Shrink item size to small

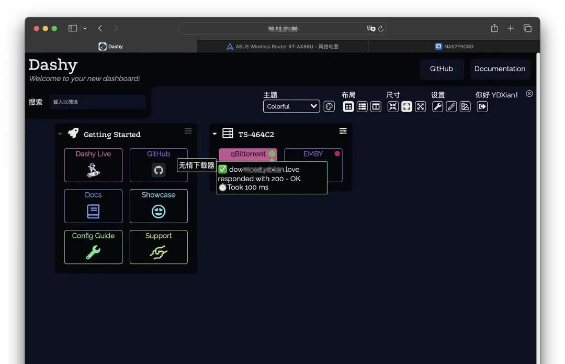[x=393, y=106]
